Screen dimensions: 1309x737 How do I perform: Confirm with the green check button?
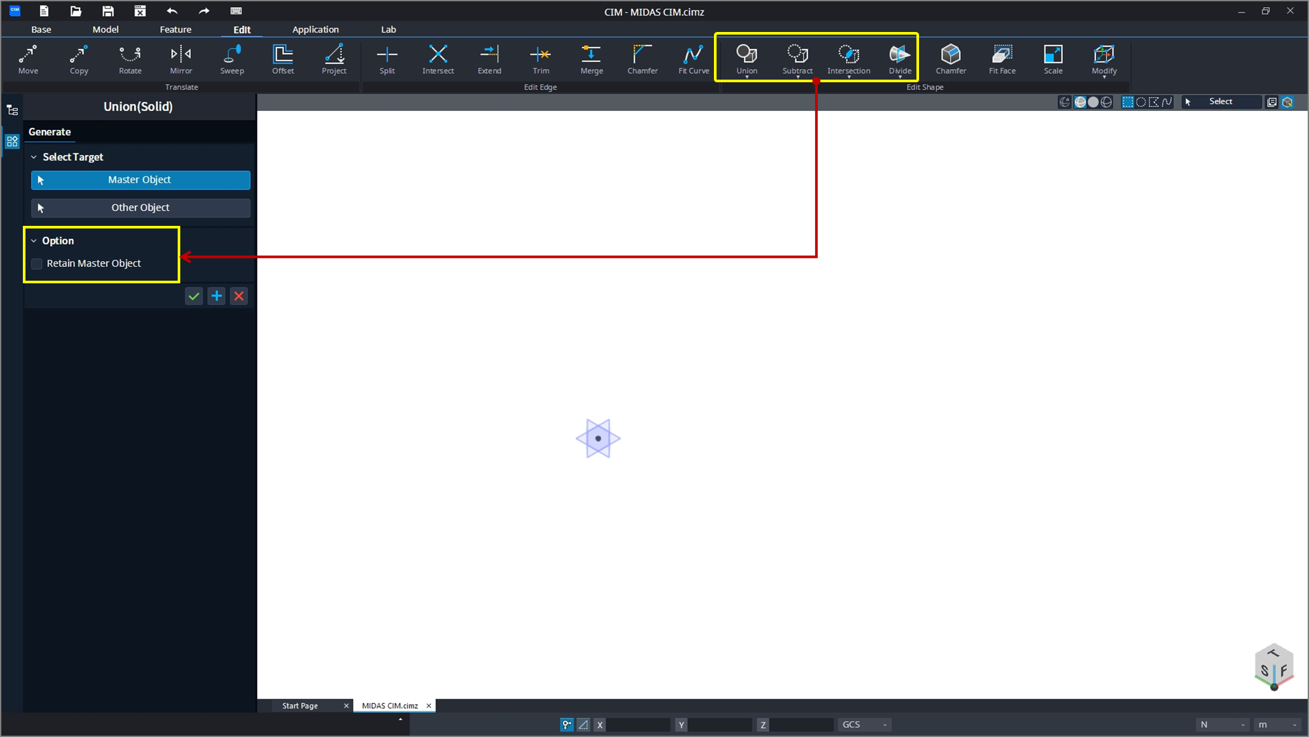click(x=194, y=296)
